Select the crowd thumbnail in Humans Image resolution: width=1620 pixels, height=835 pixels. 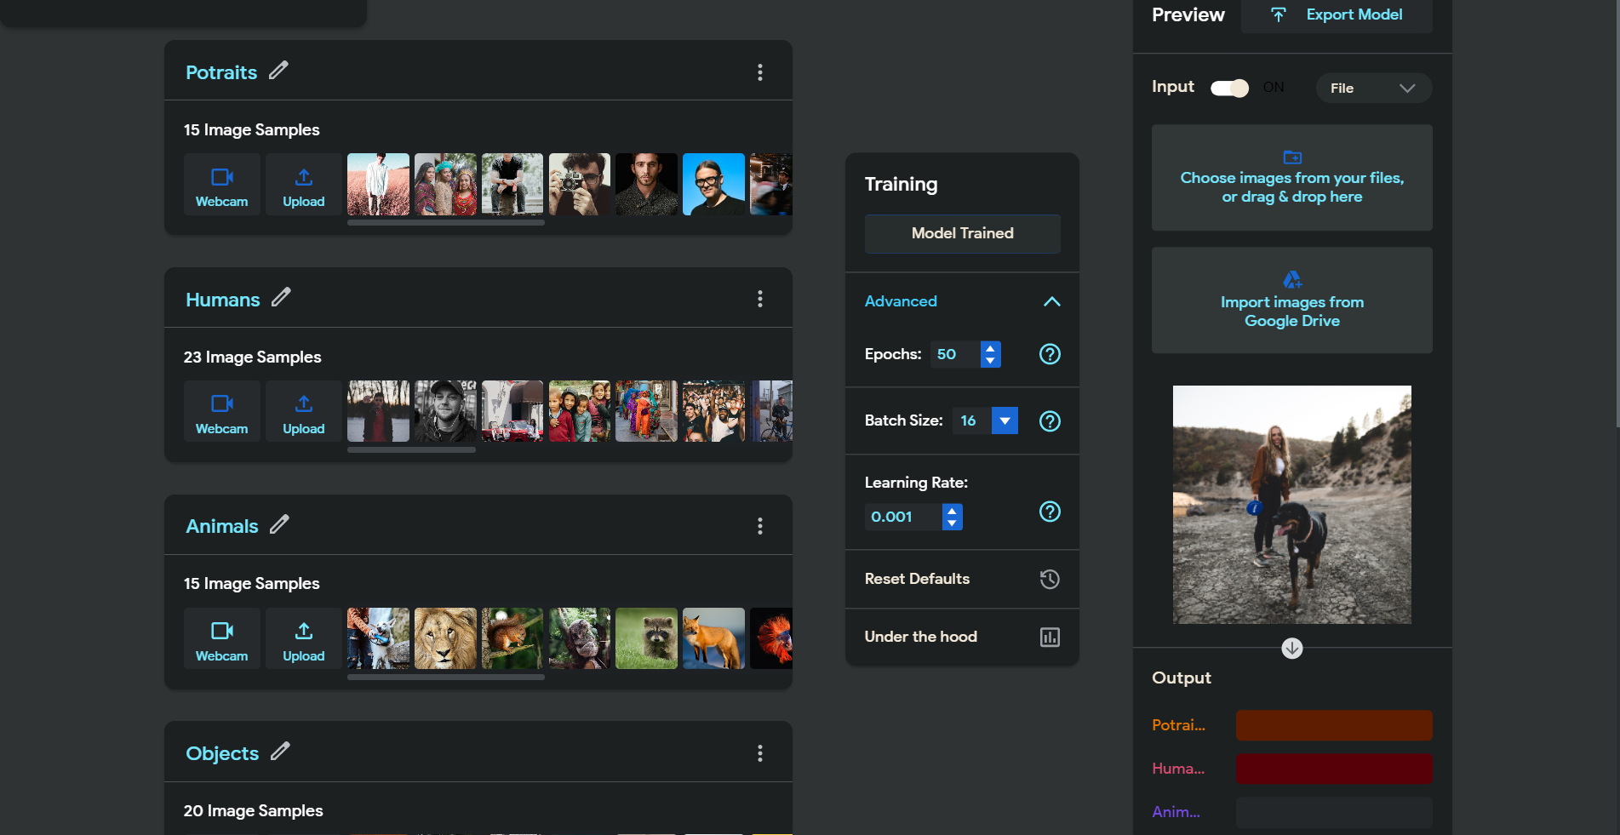pos(713,412)
